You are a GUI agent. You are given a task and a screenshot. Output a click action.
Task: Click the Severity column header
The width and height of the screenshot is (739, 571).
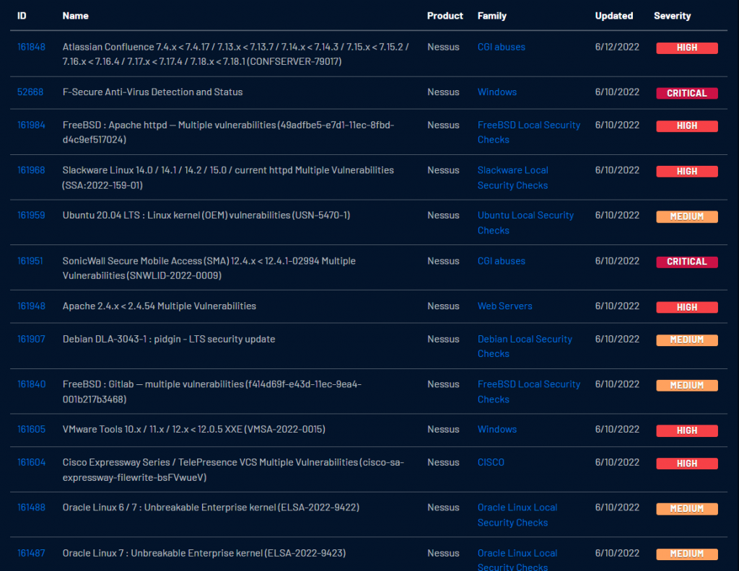(x=672, y=16)
